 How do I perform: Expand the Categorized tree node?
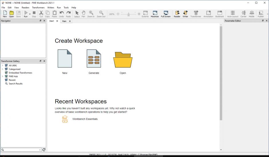click(2, 69)
